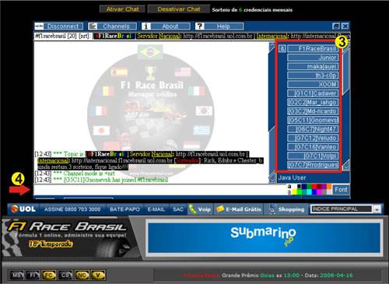Open the INDICE PRINCIPAL dropdown
Image resolution: width=389 pixels, height=284 pixels.
click(x=345, y=209)
